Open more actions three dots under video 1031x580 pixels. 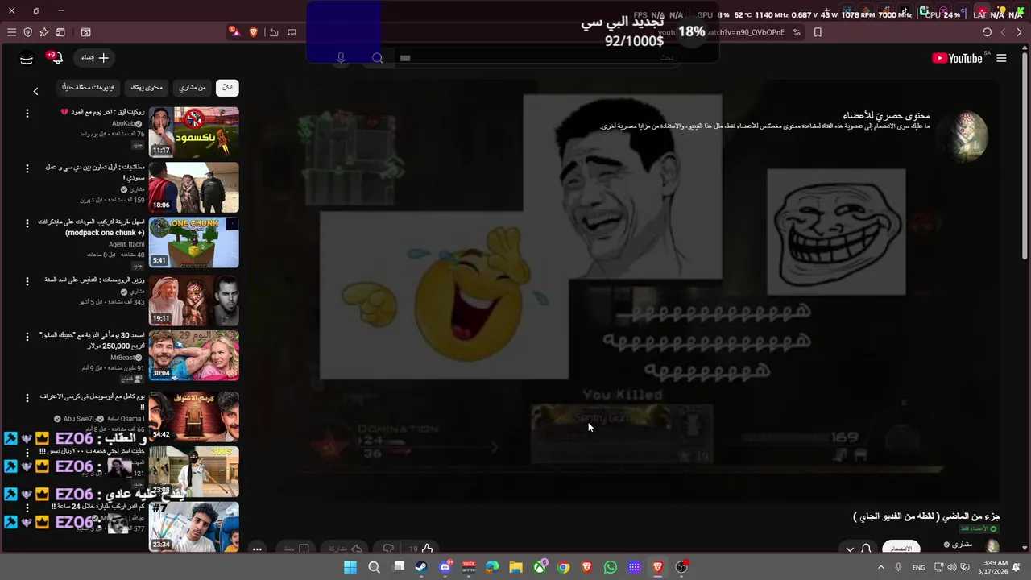(257, 549)
